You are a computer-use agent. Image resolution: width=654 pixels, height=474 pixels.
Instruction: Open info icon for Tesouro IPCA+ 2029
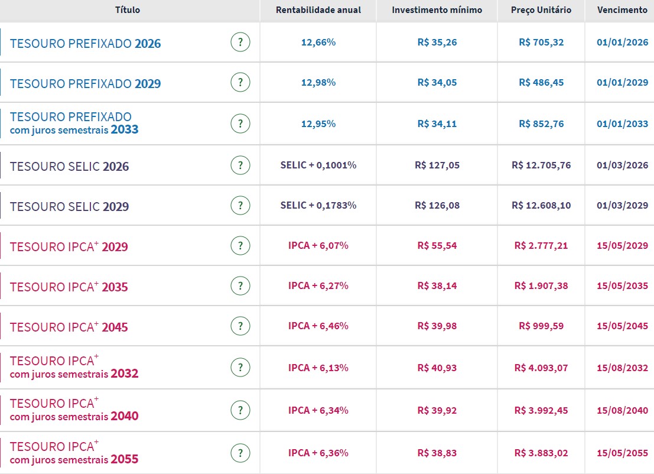[240, 246]
